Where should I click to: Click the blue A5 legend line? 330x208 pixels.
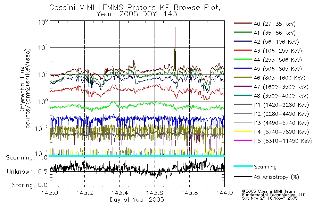243,68
